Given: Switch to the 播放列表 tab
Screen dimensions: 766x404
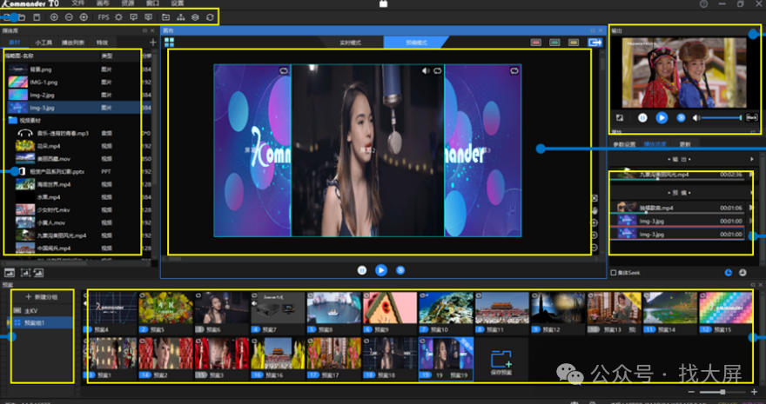Looking at the screenshot, I should [x=73, y=43].
